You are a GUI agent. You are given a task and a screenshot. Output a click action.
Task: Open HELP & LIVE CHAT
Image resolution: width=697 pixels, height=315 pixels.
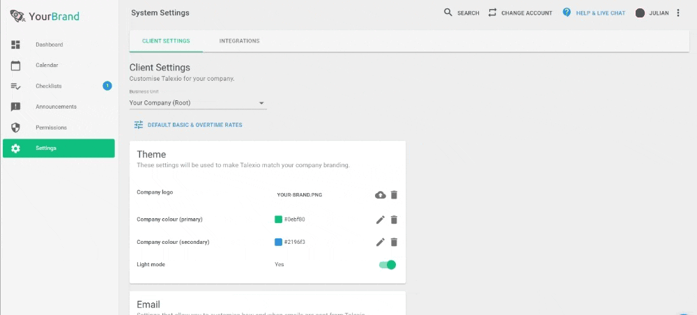click(x=594, y=13)
